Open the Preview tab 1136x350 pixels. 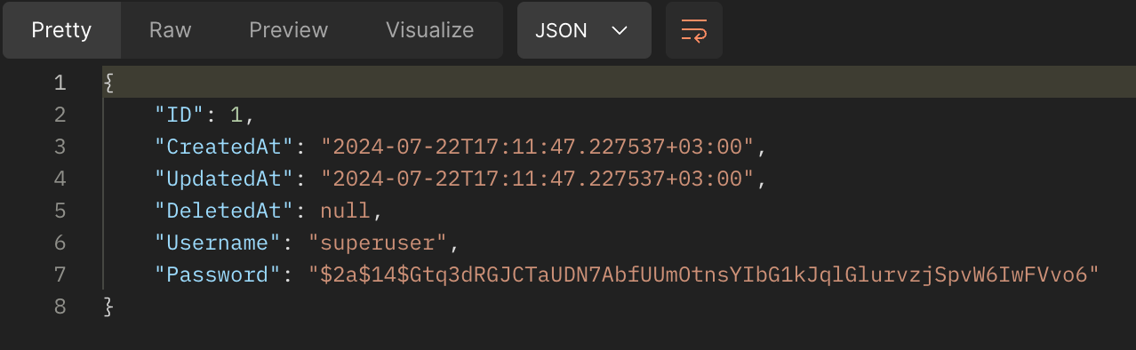pos(288,30)
